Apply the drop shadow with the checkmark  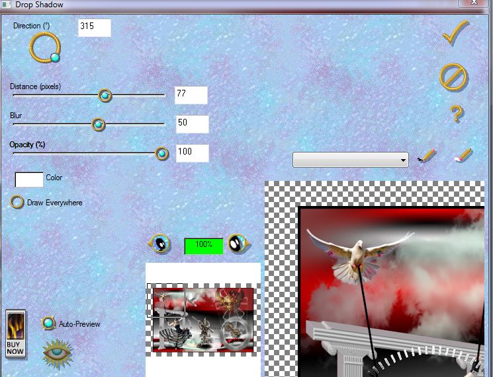coord(455,33)
